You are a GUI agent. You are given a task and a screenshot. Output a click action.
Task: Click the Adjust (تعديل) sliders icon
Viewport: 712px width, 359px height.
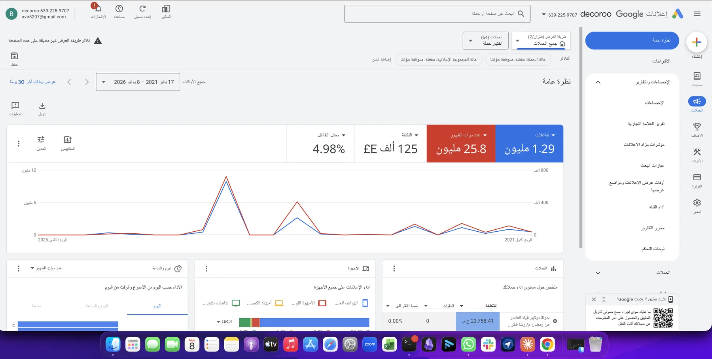(41, 140)
